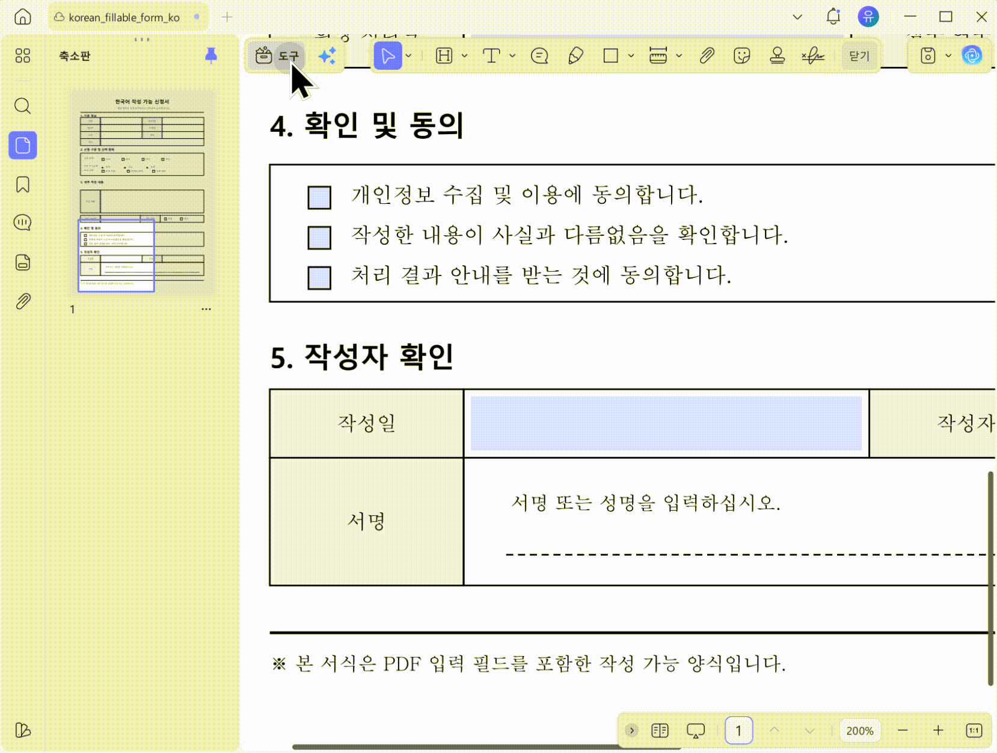Switch page display reading mode
This screenshot has width=997, height=753.
(x=660, y=730)
